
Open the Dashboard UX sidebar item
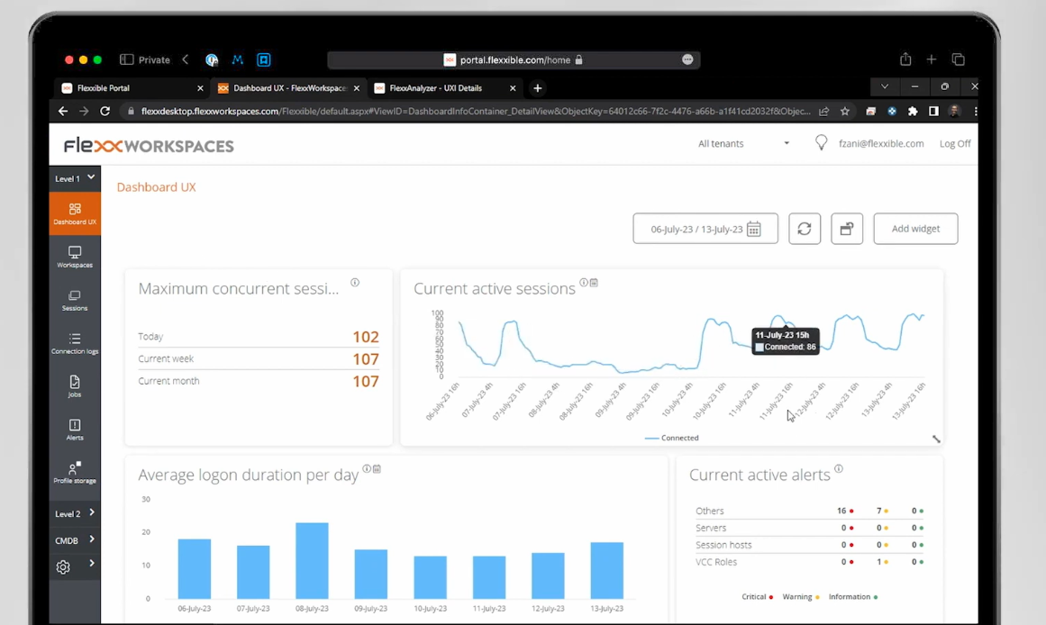[75, 213]
